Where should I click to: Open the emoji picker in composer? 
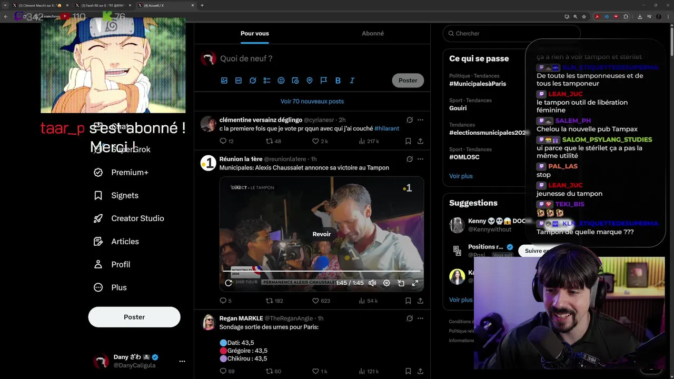tap(281, 81)
